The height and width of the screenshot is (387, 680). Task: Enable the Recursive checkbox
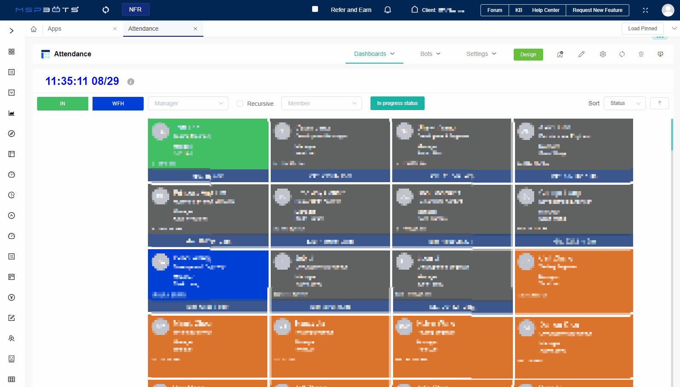tap(240, 104)
